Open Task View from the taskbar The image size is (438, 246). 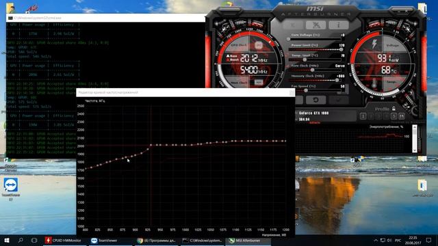34,241
